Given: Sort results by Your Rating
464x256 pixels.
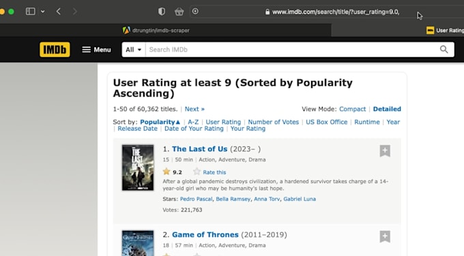Looking at the screenshot, I should 248,129.
